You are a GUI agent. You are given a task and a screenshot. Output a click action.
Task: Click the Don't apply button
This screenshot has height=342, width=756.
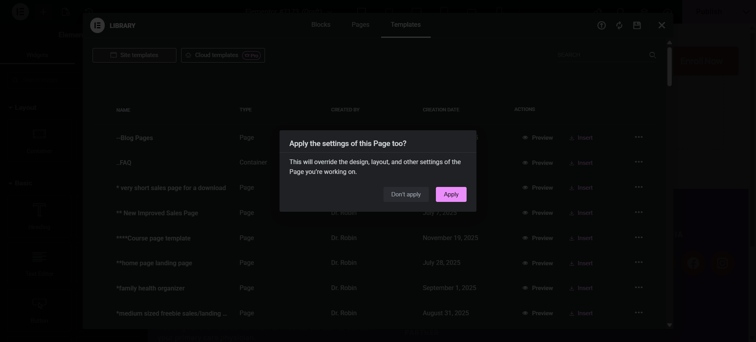[406, 194]
